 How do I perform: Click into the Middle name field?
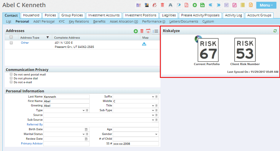136,101
